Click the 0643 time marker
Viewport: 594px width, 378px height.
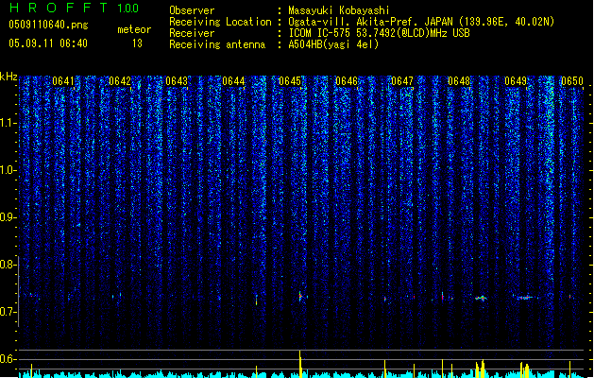(177, 81)
